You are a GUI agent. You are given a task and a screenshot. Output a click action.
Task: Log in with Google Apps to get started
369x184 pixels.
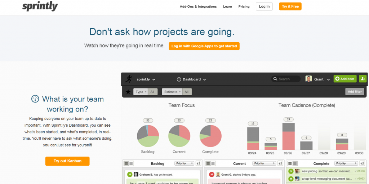pyautogui.click(x=204, y=46)
